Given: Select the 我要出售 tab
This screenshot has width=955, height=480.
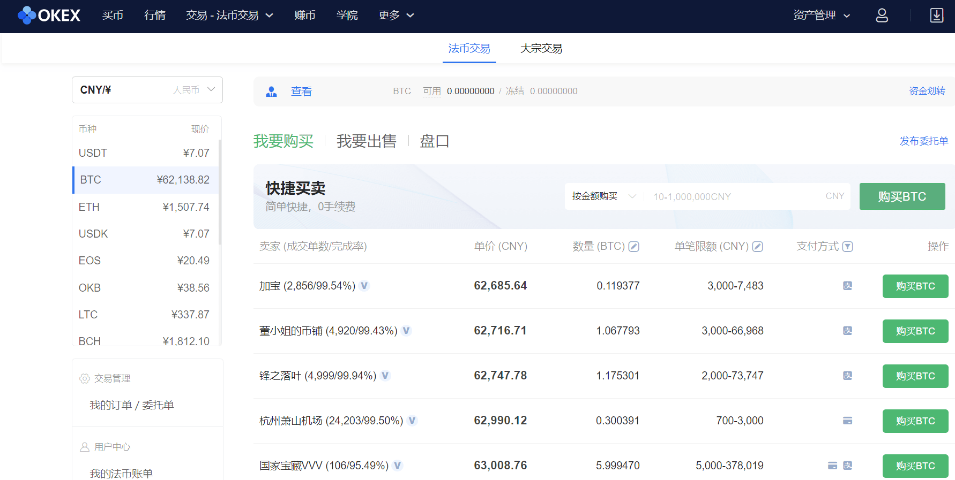Looking at the screenshot, I should (x=367, y=141).
